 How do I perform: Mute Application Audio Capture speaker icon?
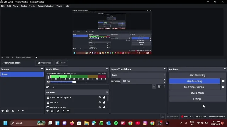tap(48, 82)
